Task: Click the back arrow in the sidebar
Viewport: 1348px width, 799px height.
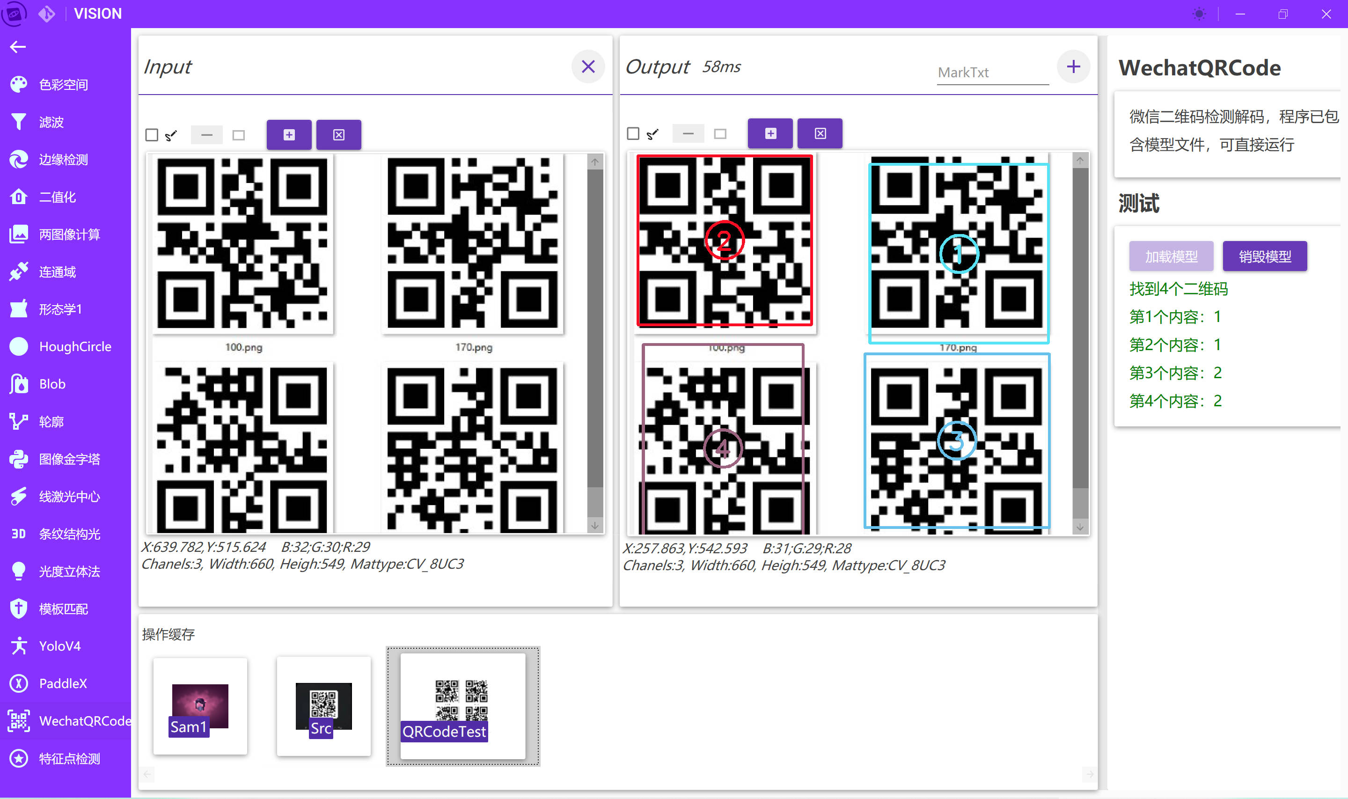Action: [x=18, y=47]
